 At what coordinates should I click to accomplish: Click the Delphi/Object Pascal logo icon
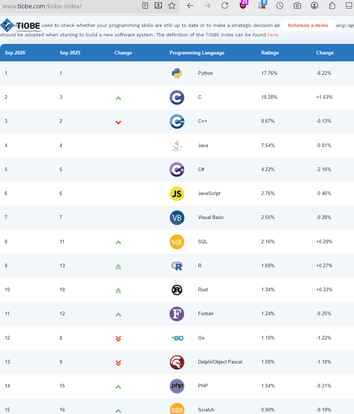click(177, 362)
